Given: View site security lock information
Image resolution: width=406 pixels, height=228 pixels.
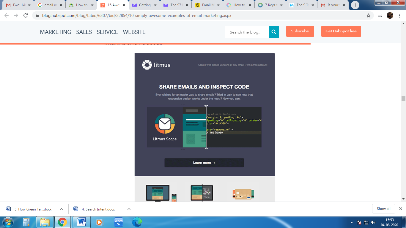Looking at the screenshot, I should click(x=37, y=16).
